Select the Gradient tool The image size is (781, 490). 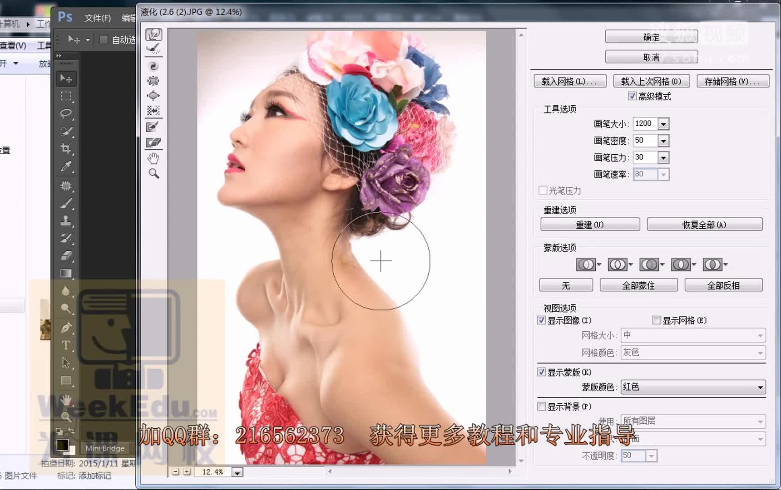[x=66, y=273]
